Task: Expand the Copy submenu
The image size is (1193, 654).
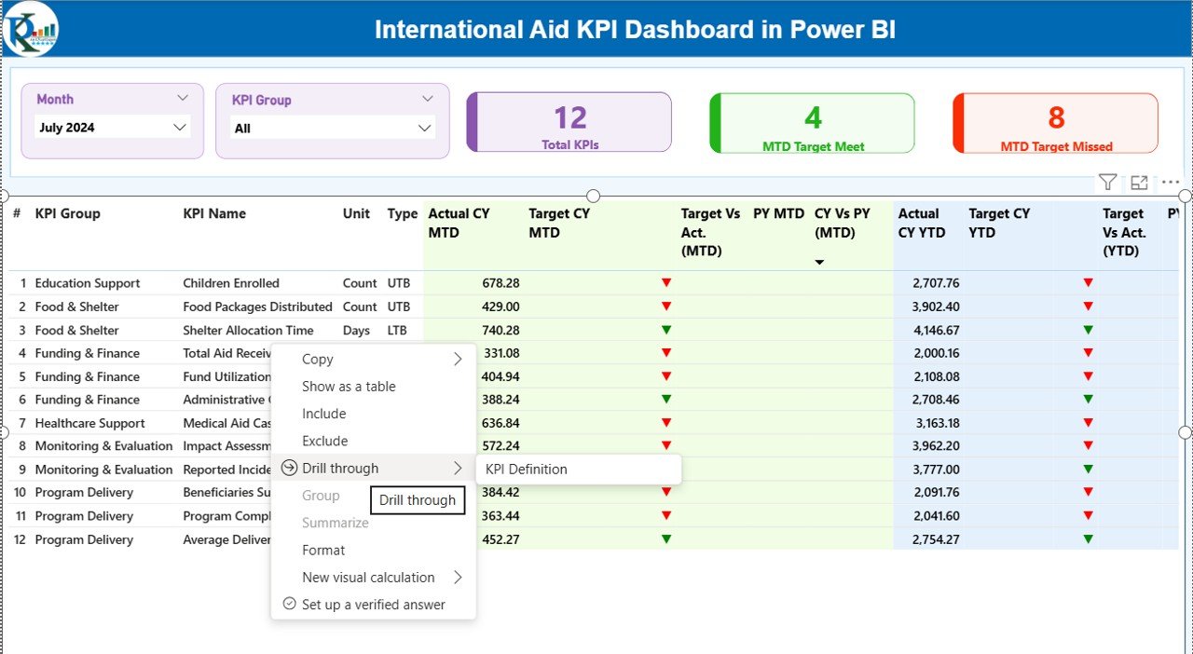Action: click(458, 359)
